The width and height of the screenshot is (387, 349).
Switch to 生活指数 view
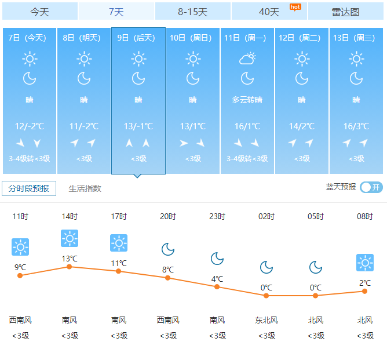[x=85, y=188]
